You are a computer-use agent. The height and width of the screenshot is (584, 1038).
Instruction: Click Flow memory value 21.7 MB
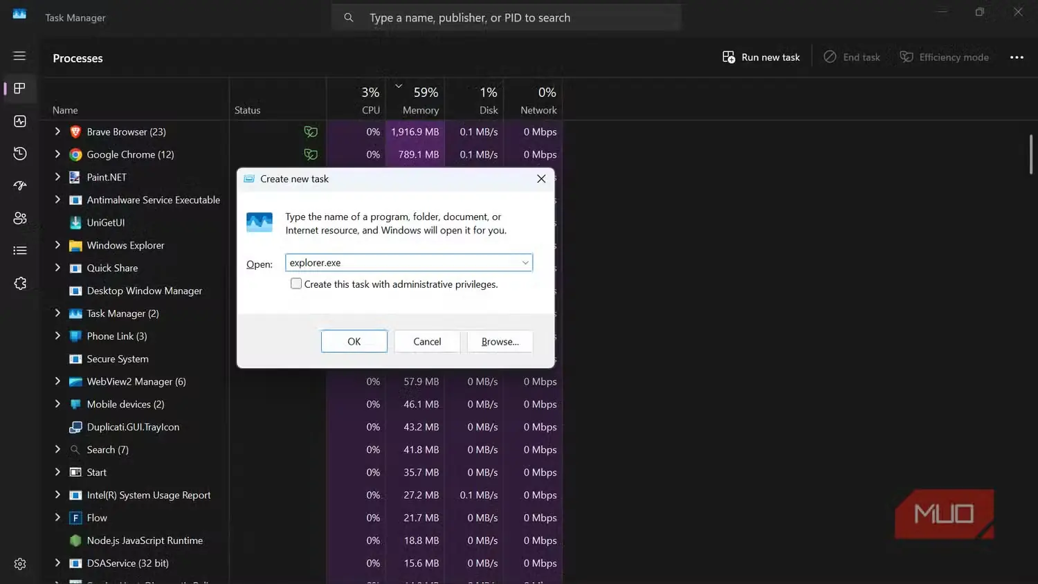421,518
